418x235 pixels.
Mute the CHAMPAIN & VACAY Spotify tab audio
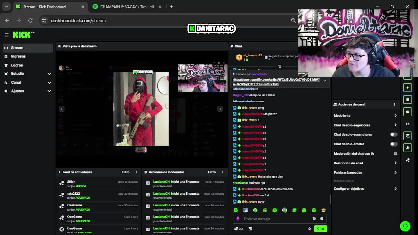tap(152, 7)
